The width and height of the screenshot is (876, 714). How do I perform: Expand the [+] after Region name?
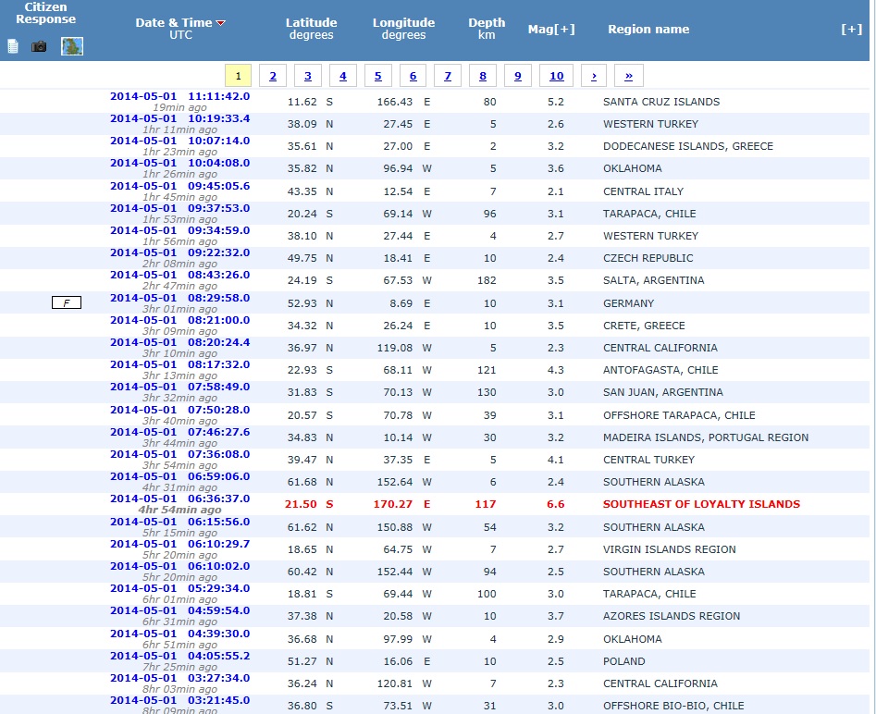(851, 29)
